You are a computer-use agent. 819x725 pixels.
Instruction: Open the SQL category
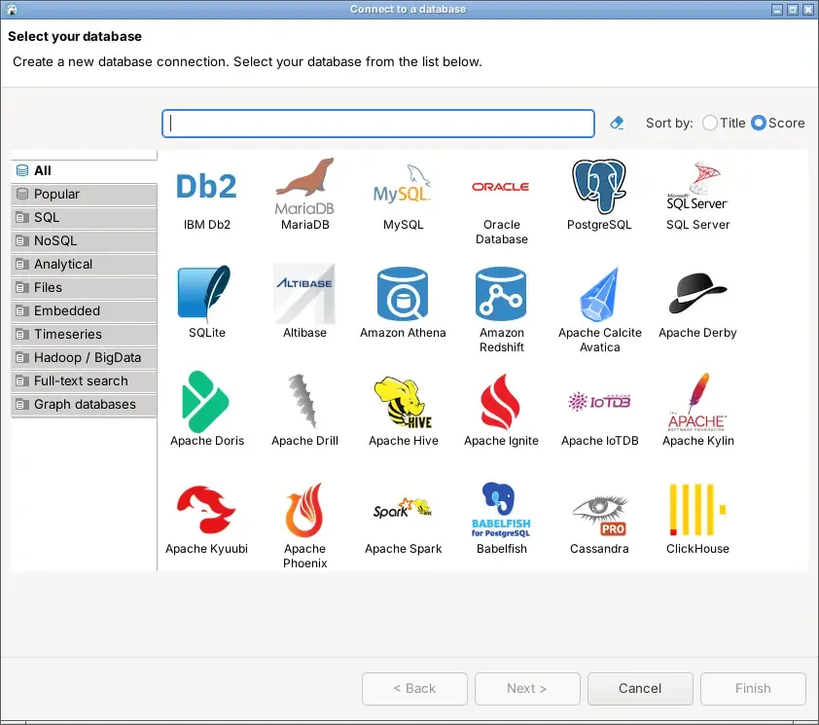[84, 217]
